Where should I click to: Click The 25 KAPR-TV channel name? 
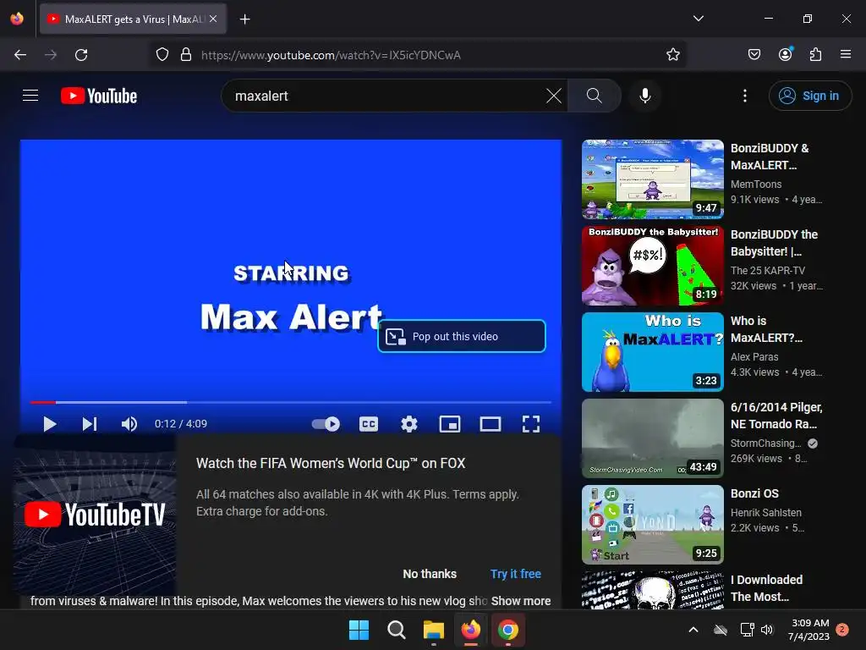768,270
